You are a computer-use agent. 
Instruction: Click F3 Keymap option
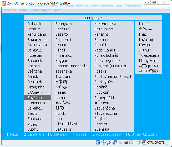tap(57, 134)
